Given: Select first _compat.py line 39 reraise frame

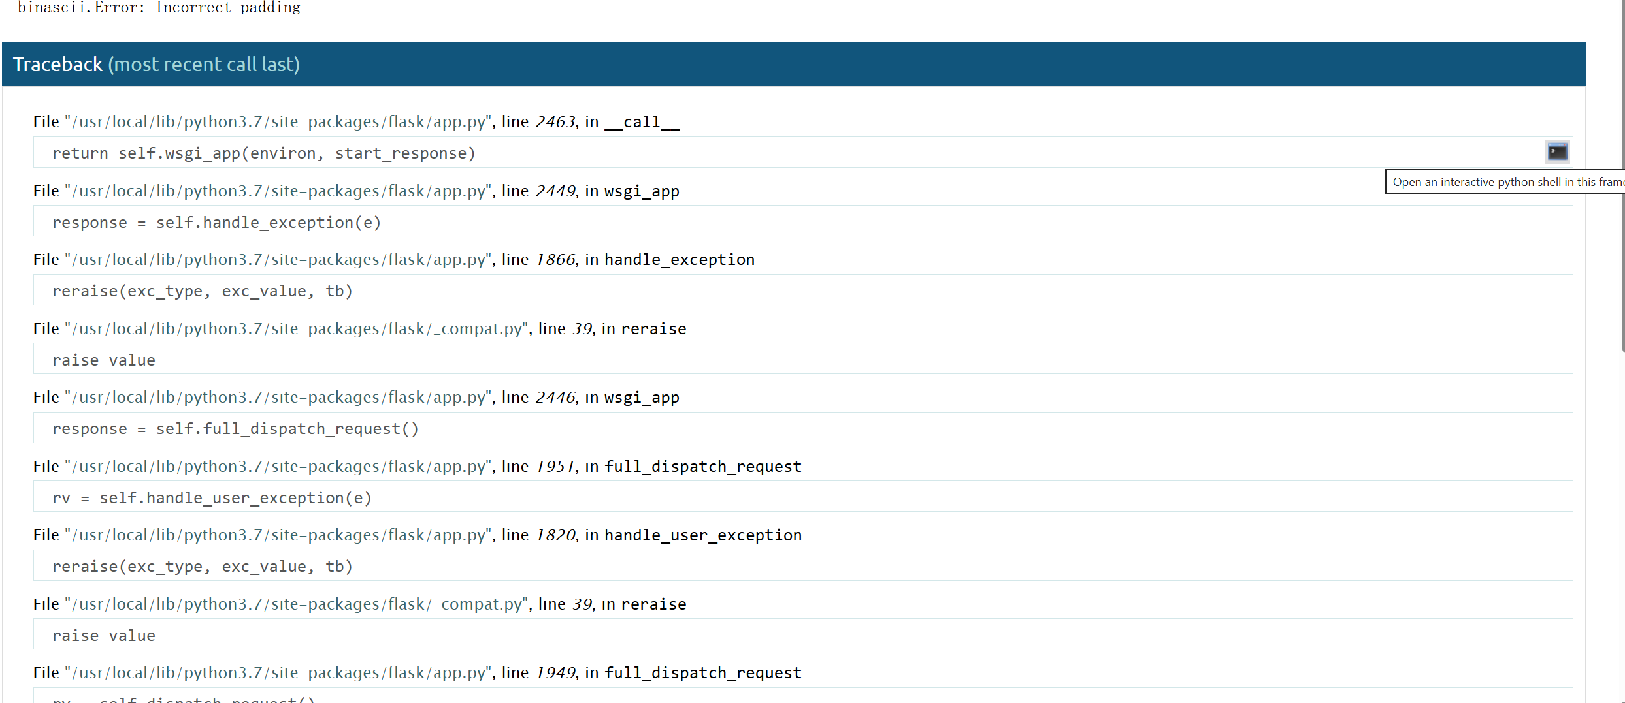Looking at the screenshot, I should point(360,329).
